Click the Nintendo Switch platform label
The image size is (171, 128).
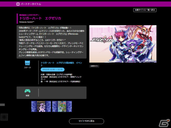pos(27,22)
